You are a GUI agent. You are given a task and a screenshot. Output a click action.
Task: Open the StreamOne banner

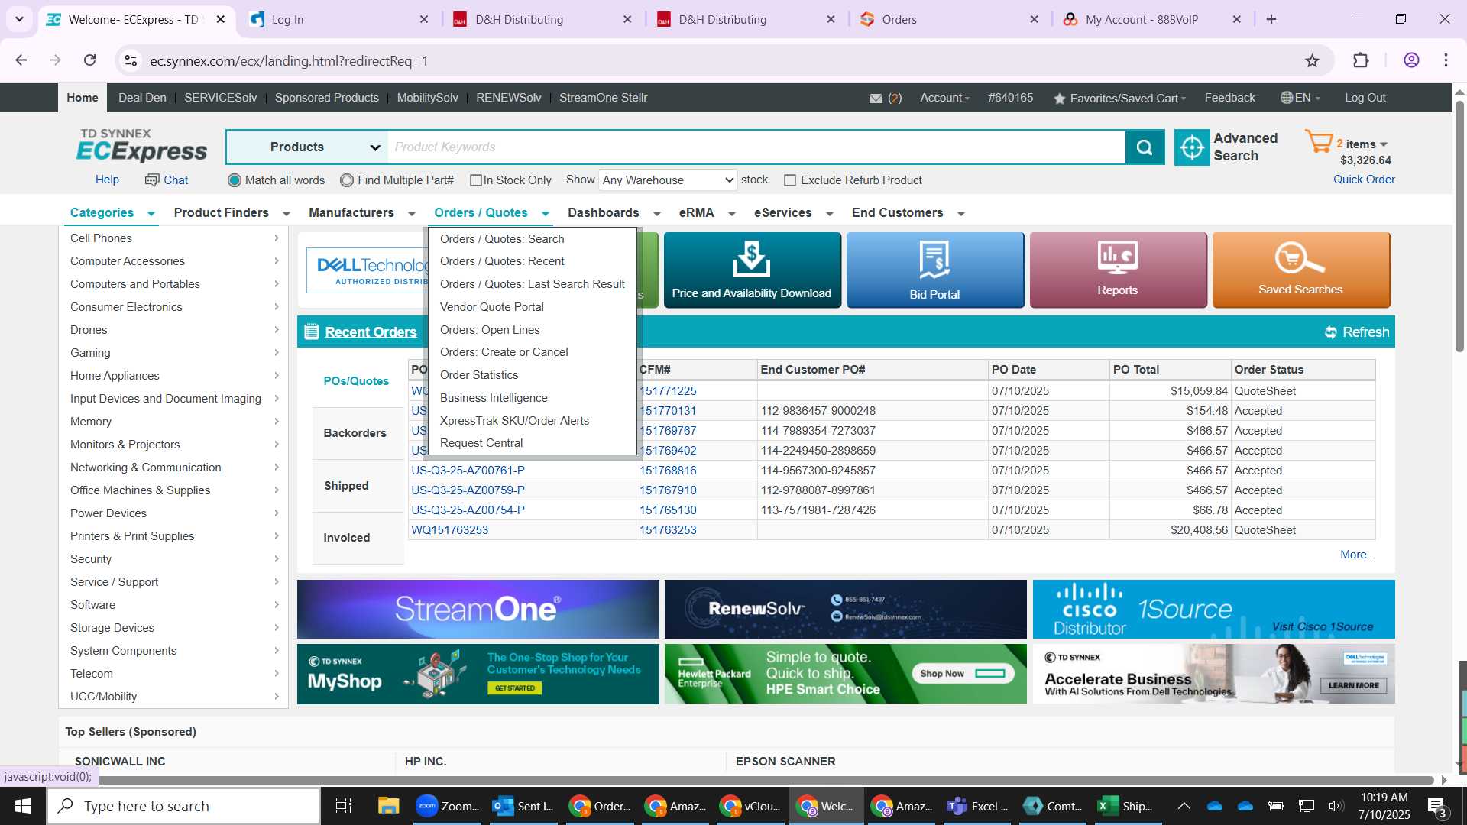point(478,609)
